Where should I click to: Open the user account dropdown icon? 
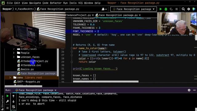tap(104, 9)
